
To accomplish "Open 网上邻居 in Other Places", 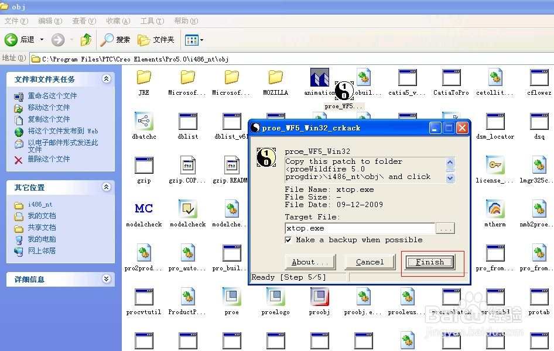I will pos(42,251).
